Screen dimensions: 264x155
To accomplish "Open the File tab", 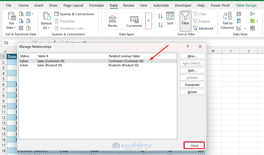I will 9,5.
